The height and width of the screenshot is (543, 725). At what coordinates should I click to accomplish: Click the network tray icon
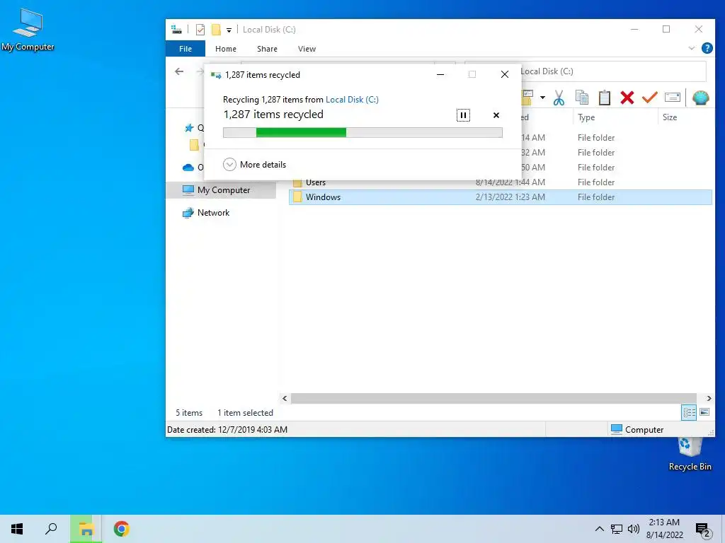coord(617,529)
